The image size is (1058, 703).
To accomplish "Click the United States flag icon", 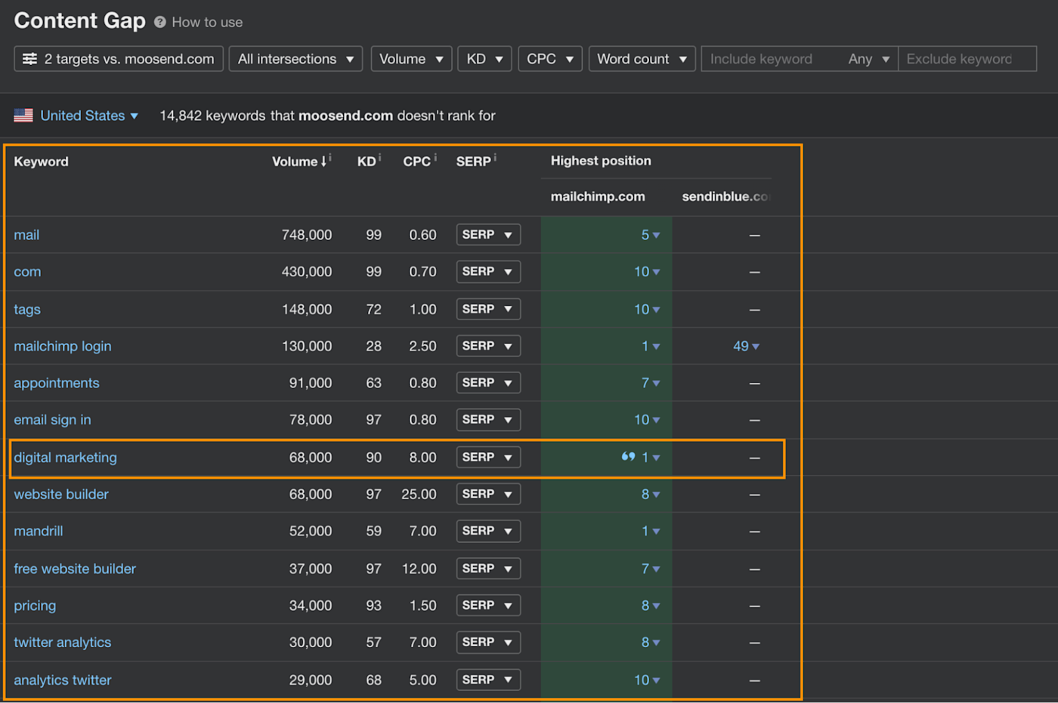I will [23, 116].
